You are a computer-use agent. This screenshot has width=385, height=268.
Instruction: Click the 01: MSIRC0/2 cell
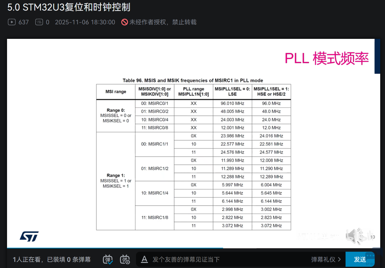[155, 112]
